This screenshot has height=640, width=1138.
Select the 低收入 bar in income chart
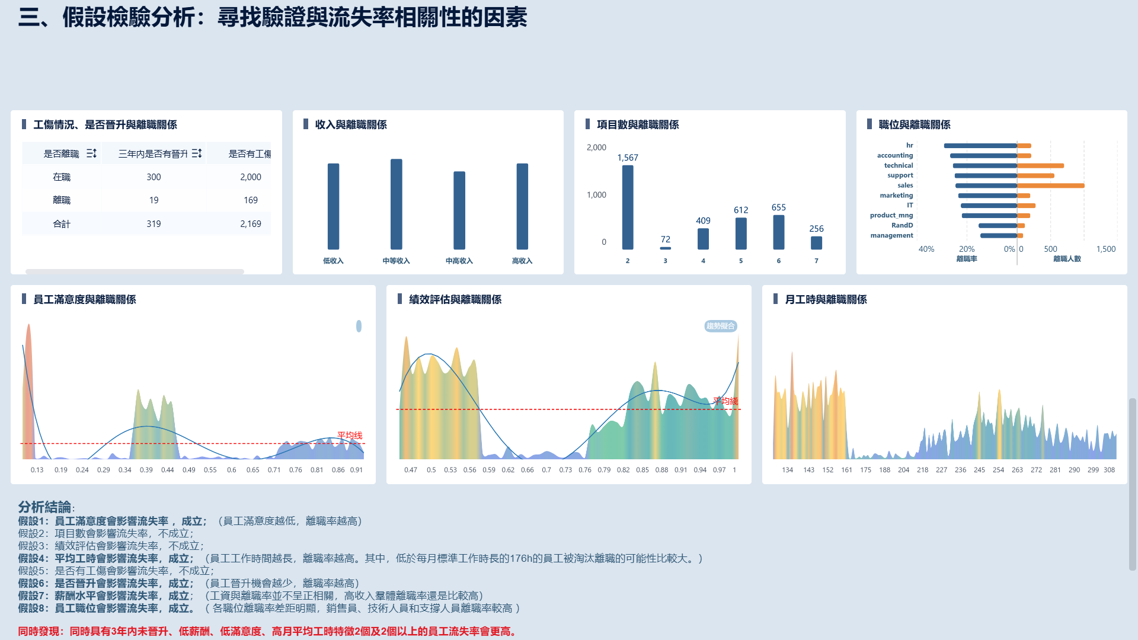tap(333, 206)
